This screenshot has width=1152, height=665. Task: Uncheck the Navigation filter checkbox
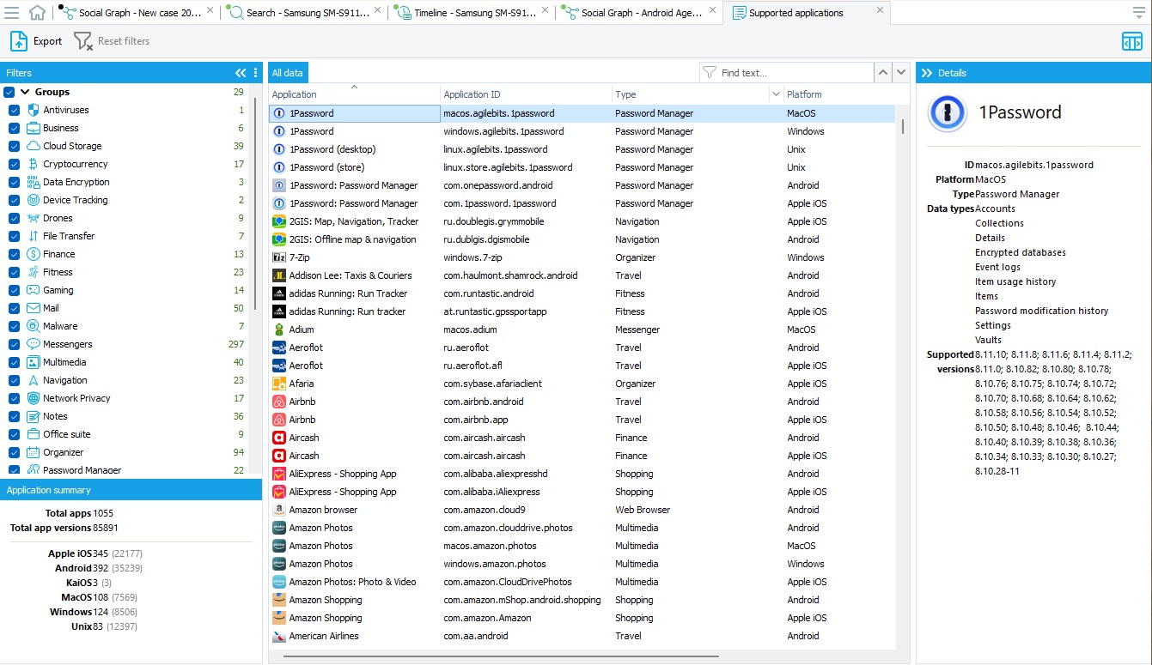[14, 380]
